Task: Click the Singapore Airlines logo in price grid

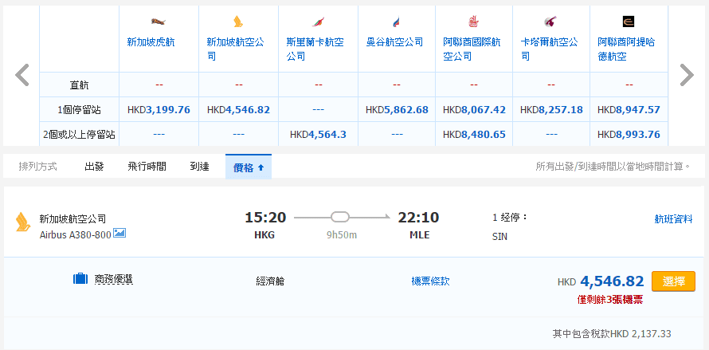Action: pyautogui.click(x=237, y=22)
